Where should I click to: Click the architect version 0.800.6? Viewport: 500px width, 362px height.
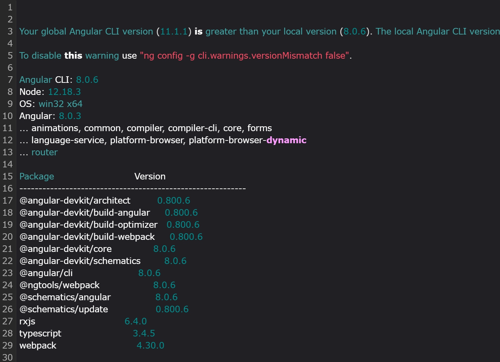point(174,200)
